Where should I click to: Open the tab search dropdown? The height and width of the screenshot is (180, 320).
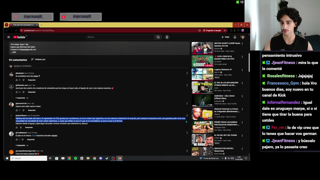pos(6,25)
